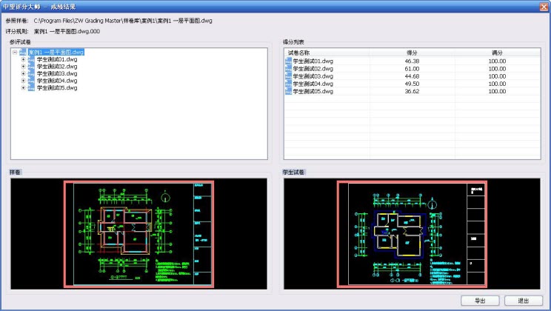Click the dwg icon in 学生测试04.dwg score row
The width and height of the screenshot is (551, 311).
(x=289, y=84)
